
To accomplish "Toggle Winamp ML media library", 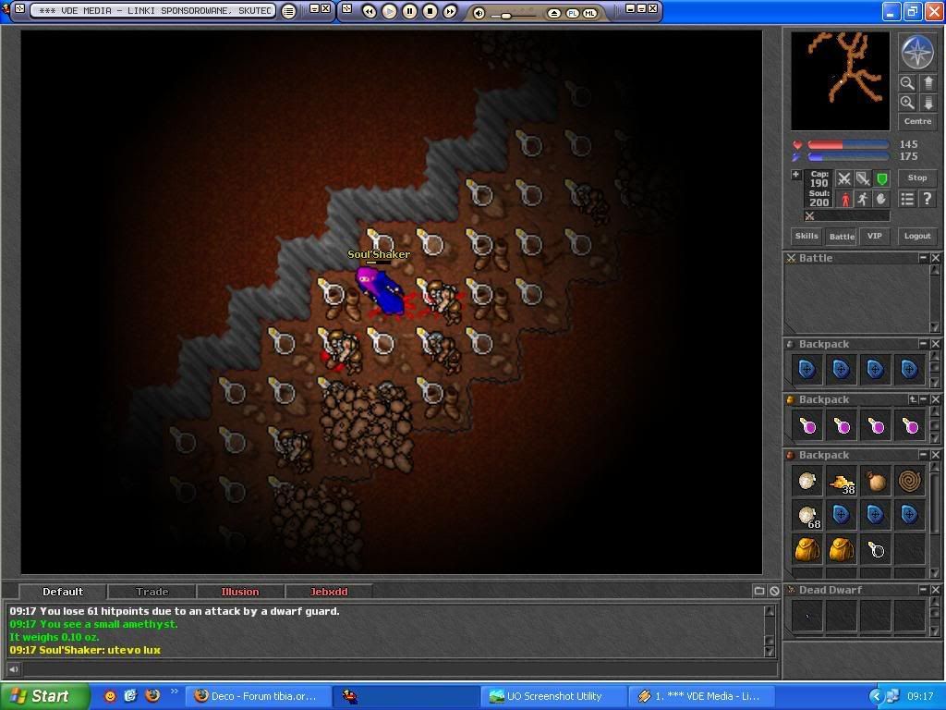I will [x=589, y=13].
